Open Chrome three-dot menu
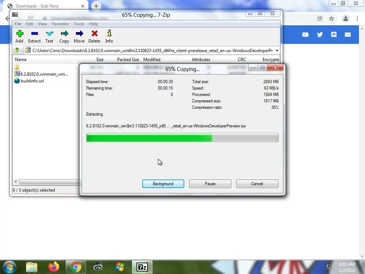The width and height of the screenshot is (365, 274). pos(357,19)
